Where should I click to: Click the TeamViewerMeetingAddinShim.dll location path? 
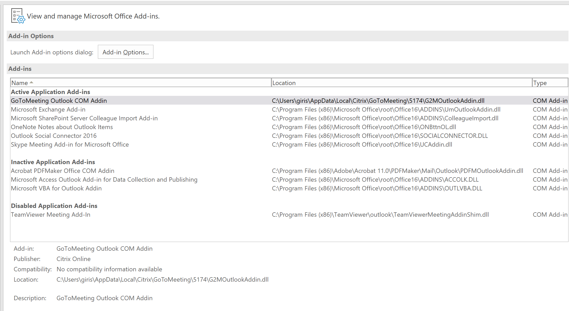point(380,215)
